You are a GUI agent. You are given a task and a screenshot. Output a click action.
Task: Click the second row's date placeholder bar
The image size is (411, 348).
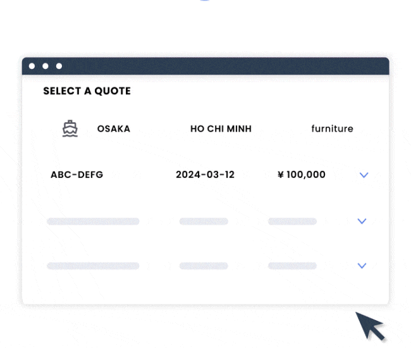pyautogui.click(x=204, y=221)
